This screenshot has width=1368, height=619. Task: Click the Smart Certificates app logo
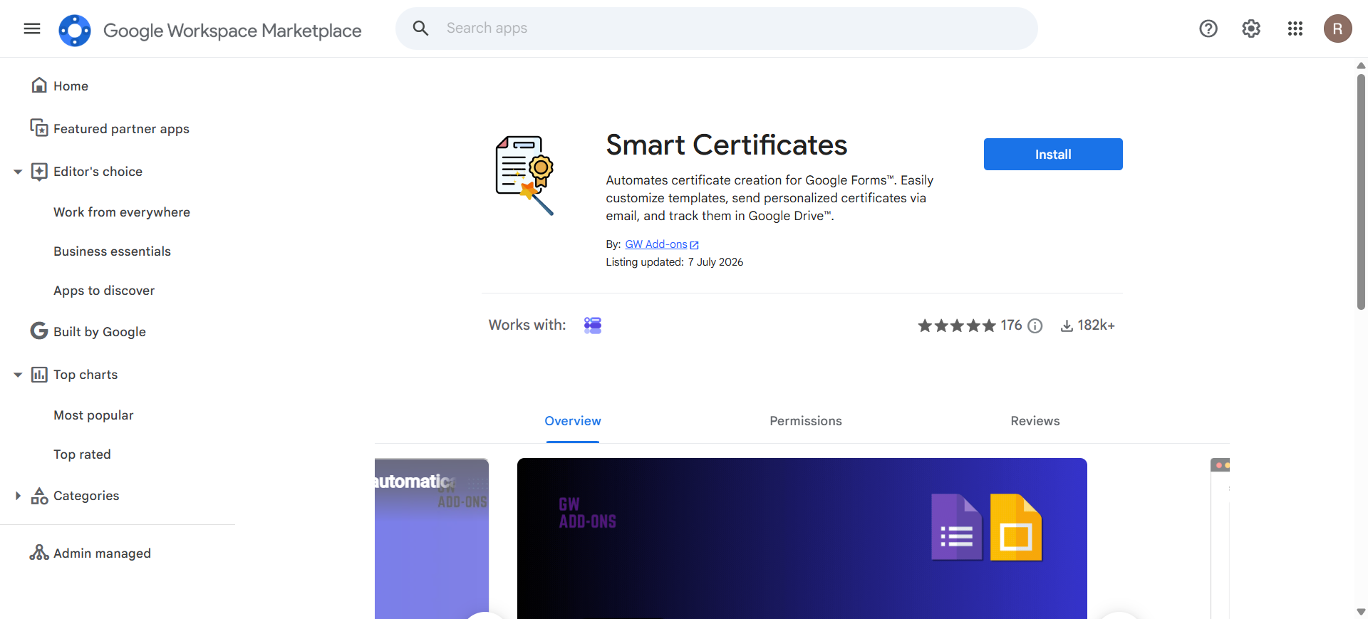[x=524, y=175]
